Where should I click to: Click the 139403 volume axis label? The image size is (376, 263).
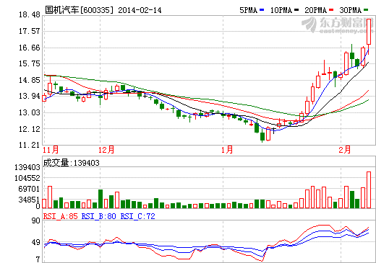pos(27,167)
